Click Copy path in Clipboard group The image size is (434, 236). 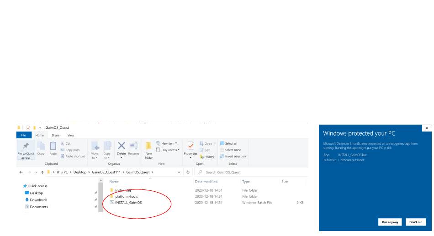70,150
